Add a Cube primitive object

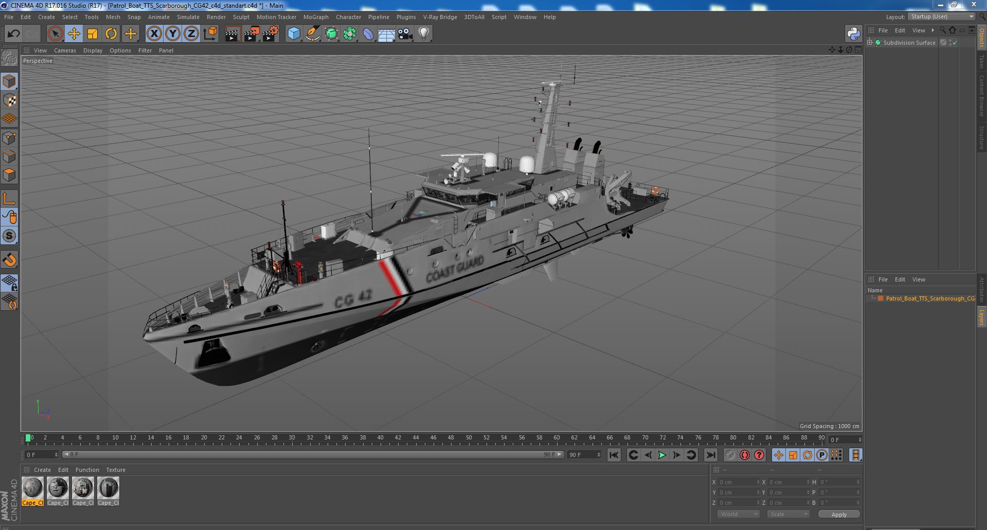pos(294,34)
